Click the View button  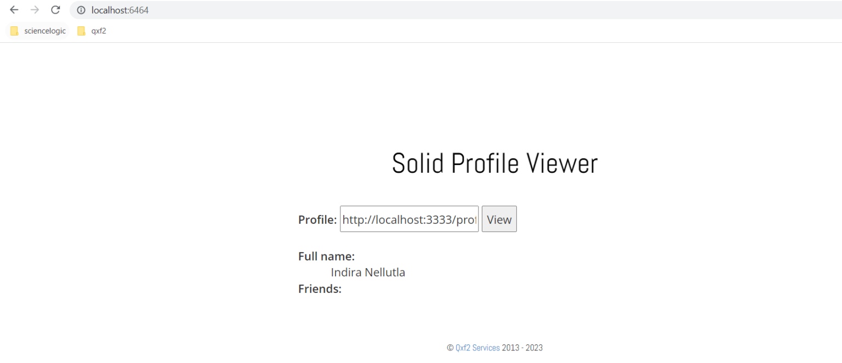pos(499,219)
